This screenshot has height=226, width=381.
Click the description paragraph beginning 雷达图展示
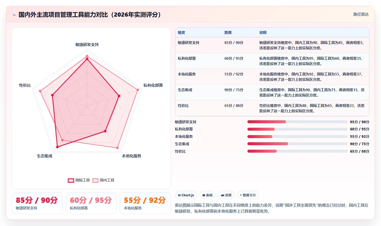pos(272,208)
